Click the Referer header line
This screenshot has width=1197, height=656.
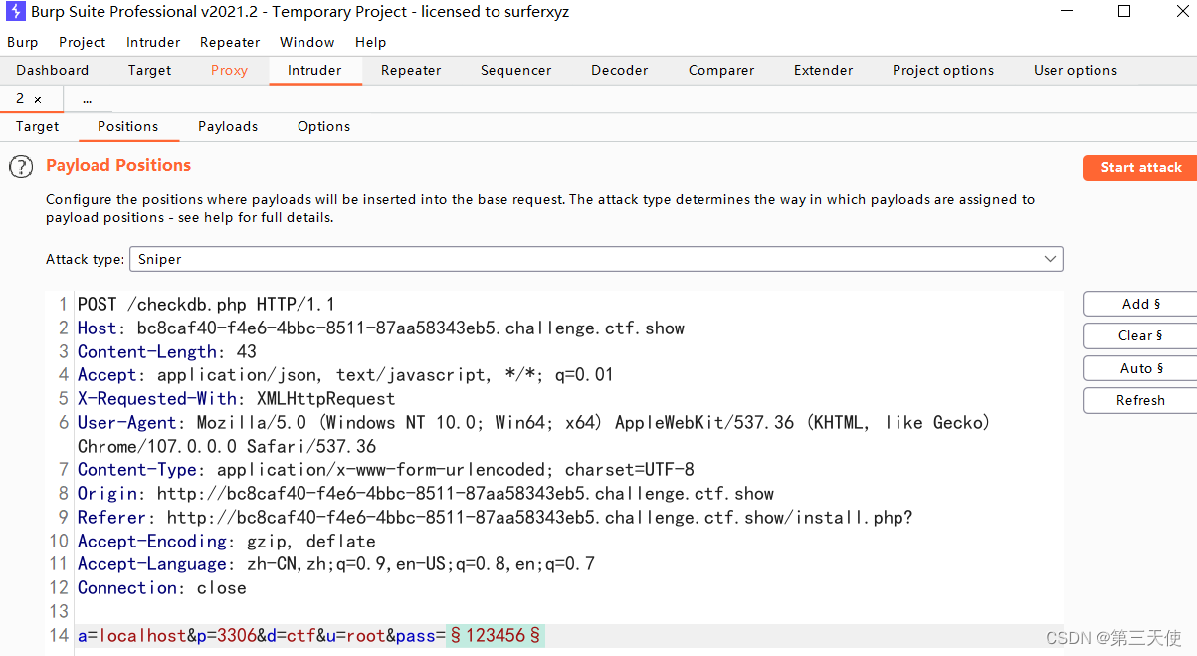(x=496, y=518)
